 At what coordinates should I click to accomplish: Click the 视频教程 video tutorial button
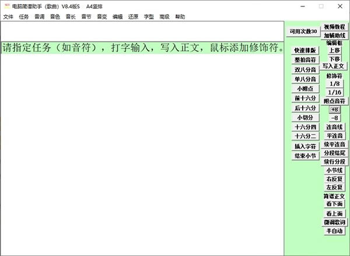click(334, 27)
